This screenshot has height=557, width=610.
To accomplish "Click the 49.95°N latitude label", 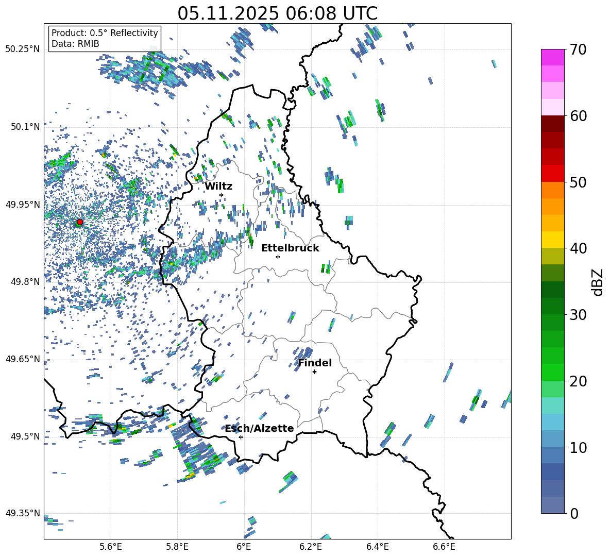I will tap(22, 204).
